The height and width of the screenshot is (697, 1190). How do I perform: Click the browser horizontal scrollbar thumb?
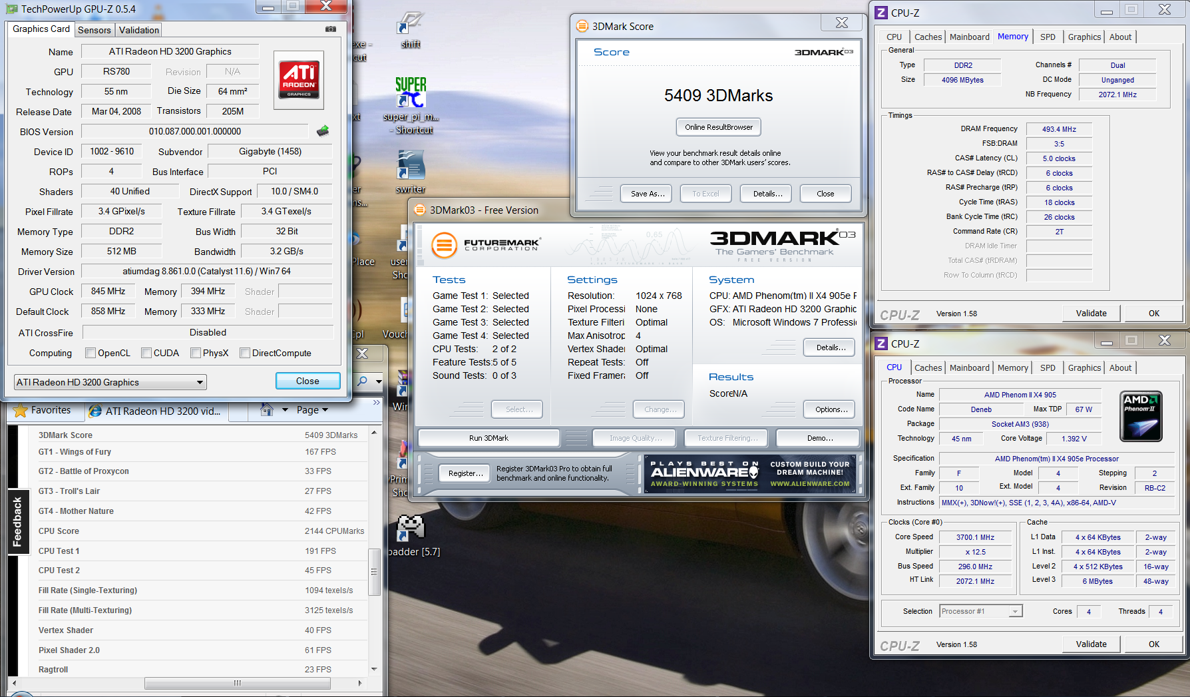click(x=237, y=683)
